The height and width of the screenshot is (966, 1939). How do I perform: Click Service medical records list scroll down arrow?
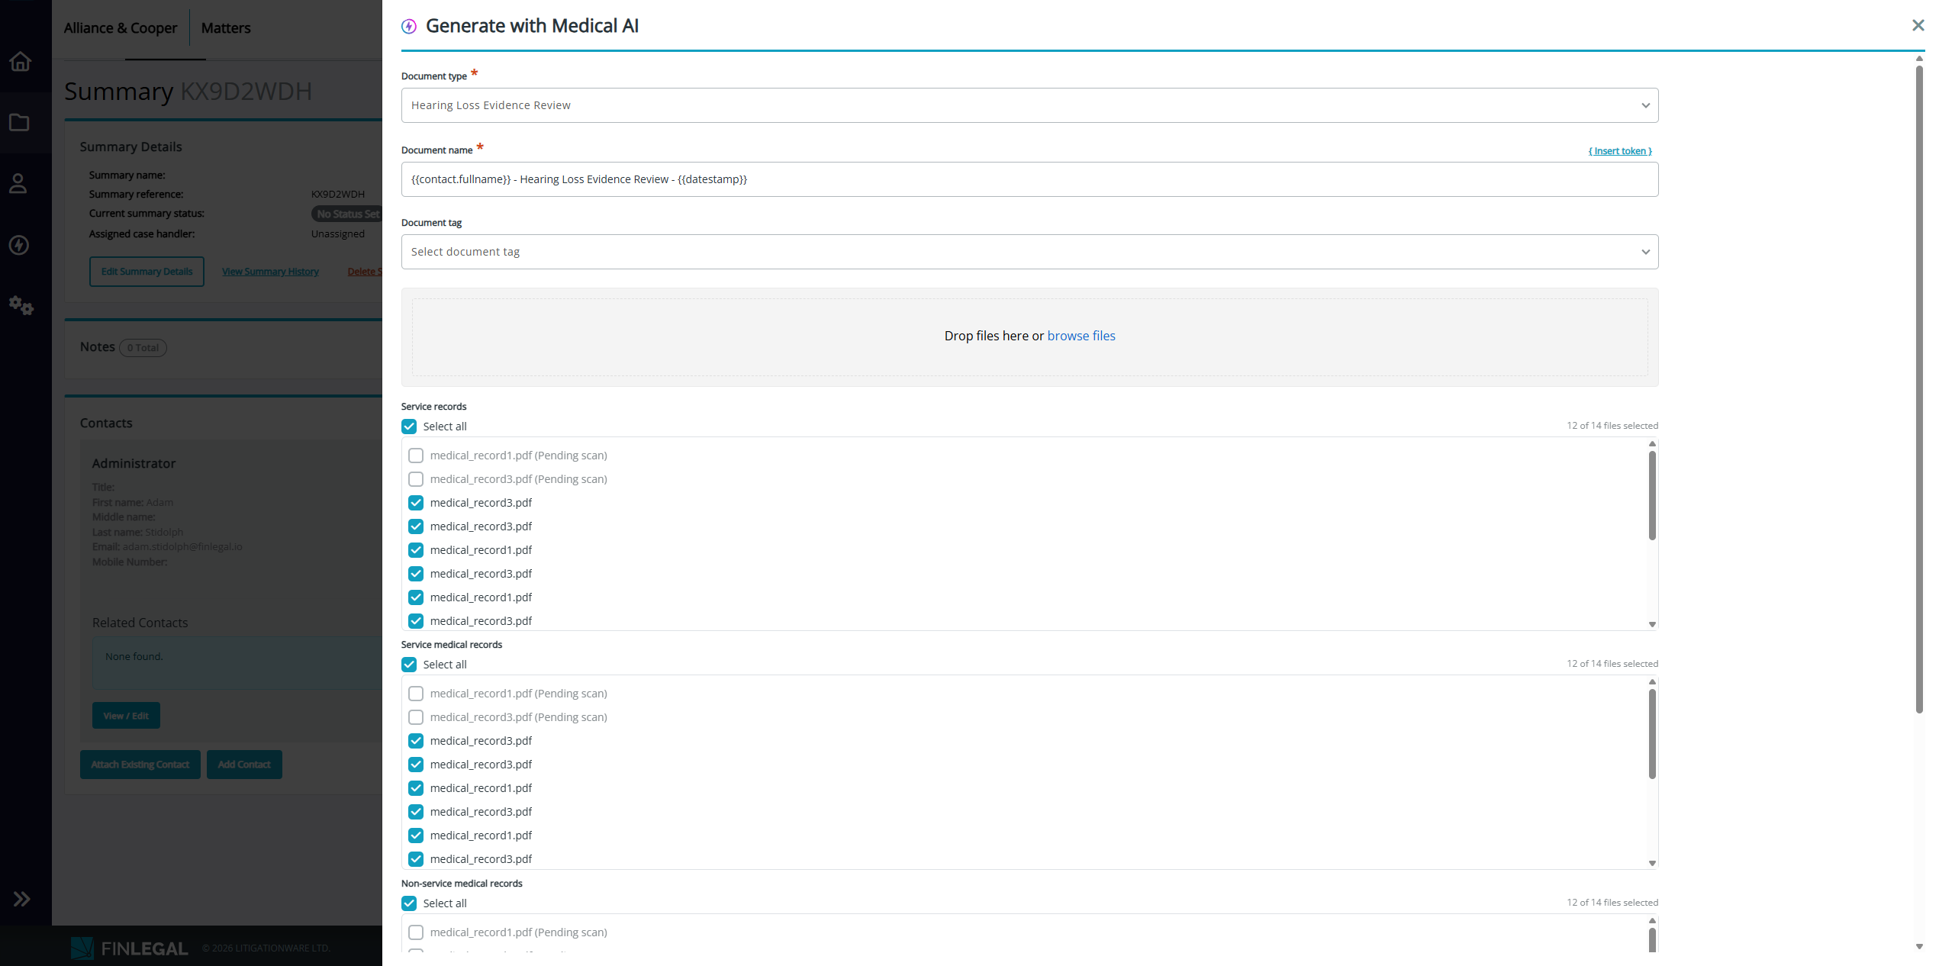pos(1652,863)
